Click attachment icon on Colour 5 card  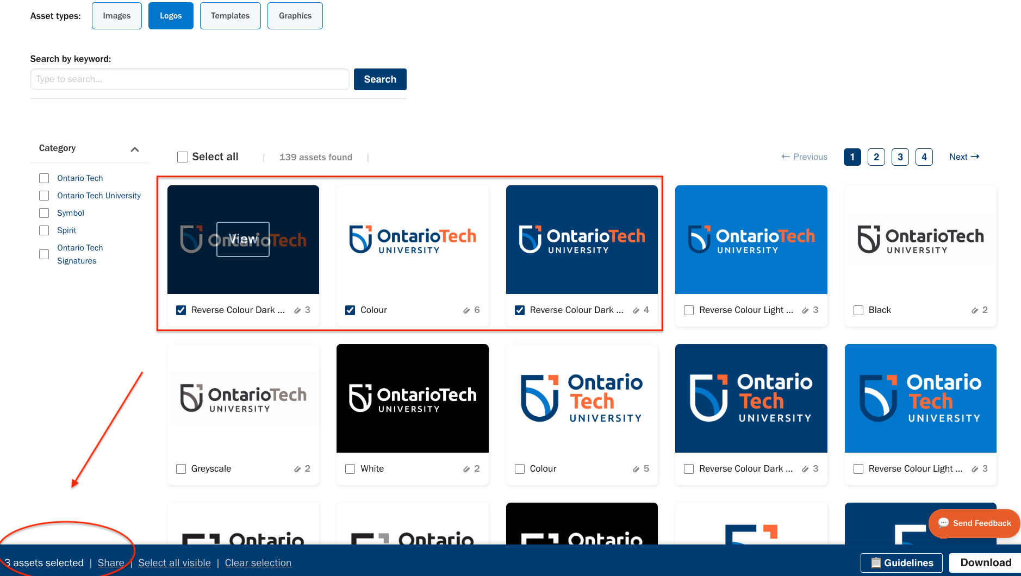pyautogui.click(x=636, y=469)
